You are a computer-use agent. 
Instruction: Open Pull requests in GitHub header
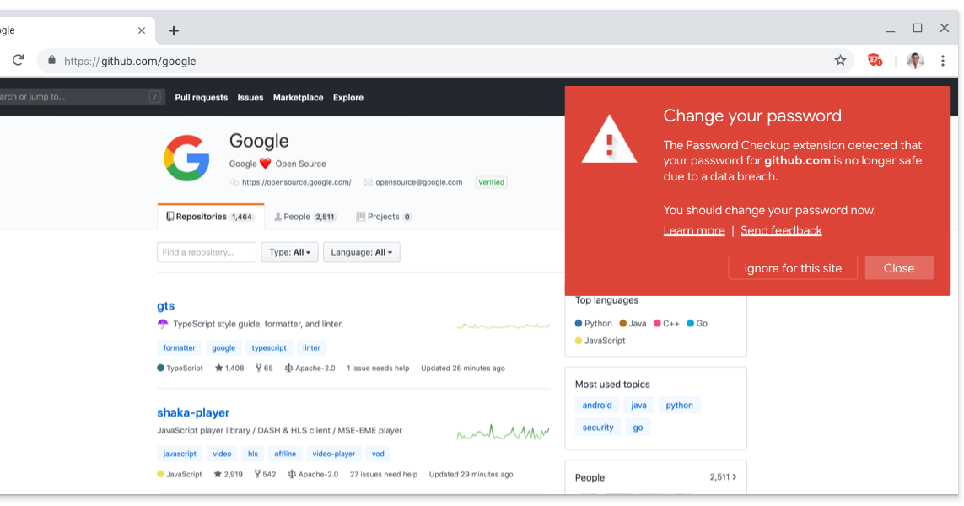(x=201, y=97)
